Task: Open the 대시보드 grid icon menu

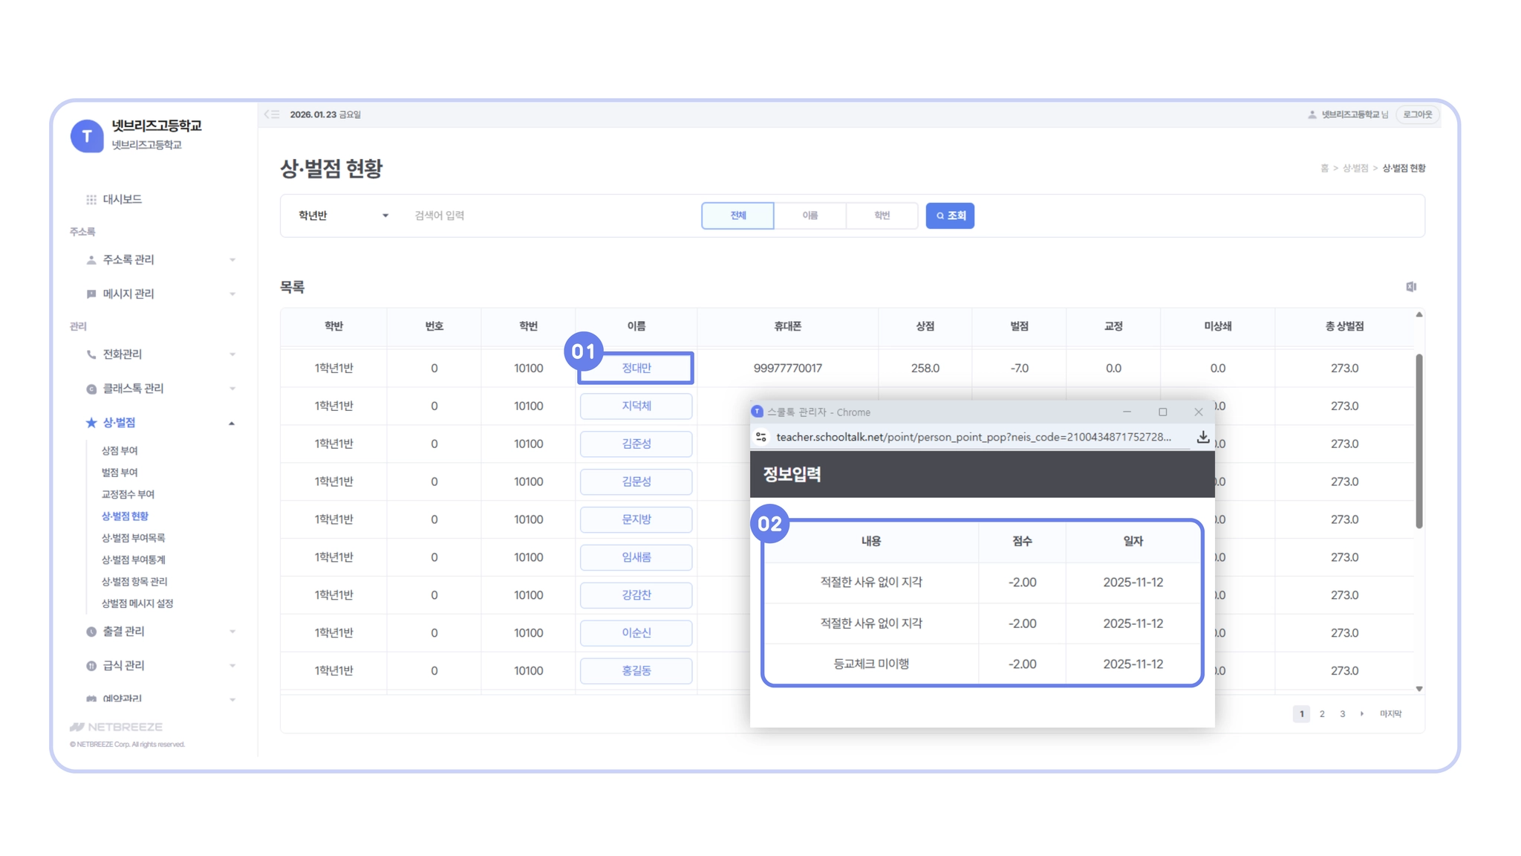Action: pos(91,199)
